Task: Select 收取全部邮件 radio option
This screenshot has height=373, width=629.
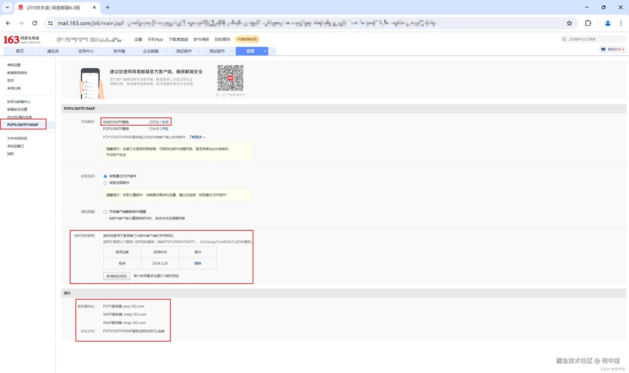Action: (105, 183)
